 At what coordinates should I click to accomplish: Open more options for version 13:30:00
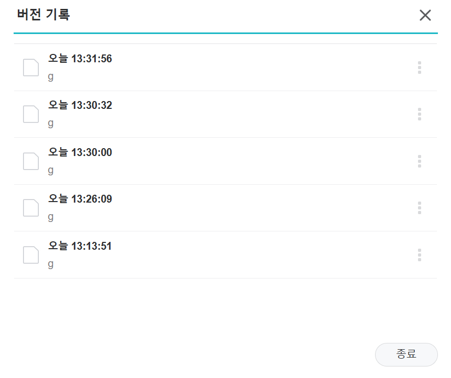pyautogui.click(x=420, y=161)
